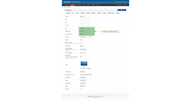Click the Date Available input field
The height and width of the screenshot is (102, 191).
[x=83, y=72]
